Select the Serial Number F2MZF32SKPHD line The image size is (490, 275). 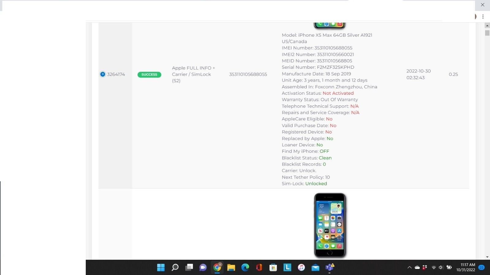(318, 67)
